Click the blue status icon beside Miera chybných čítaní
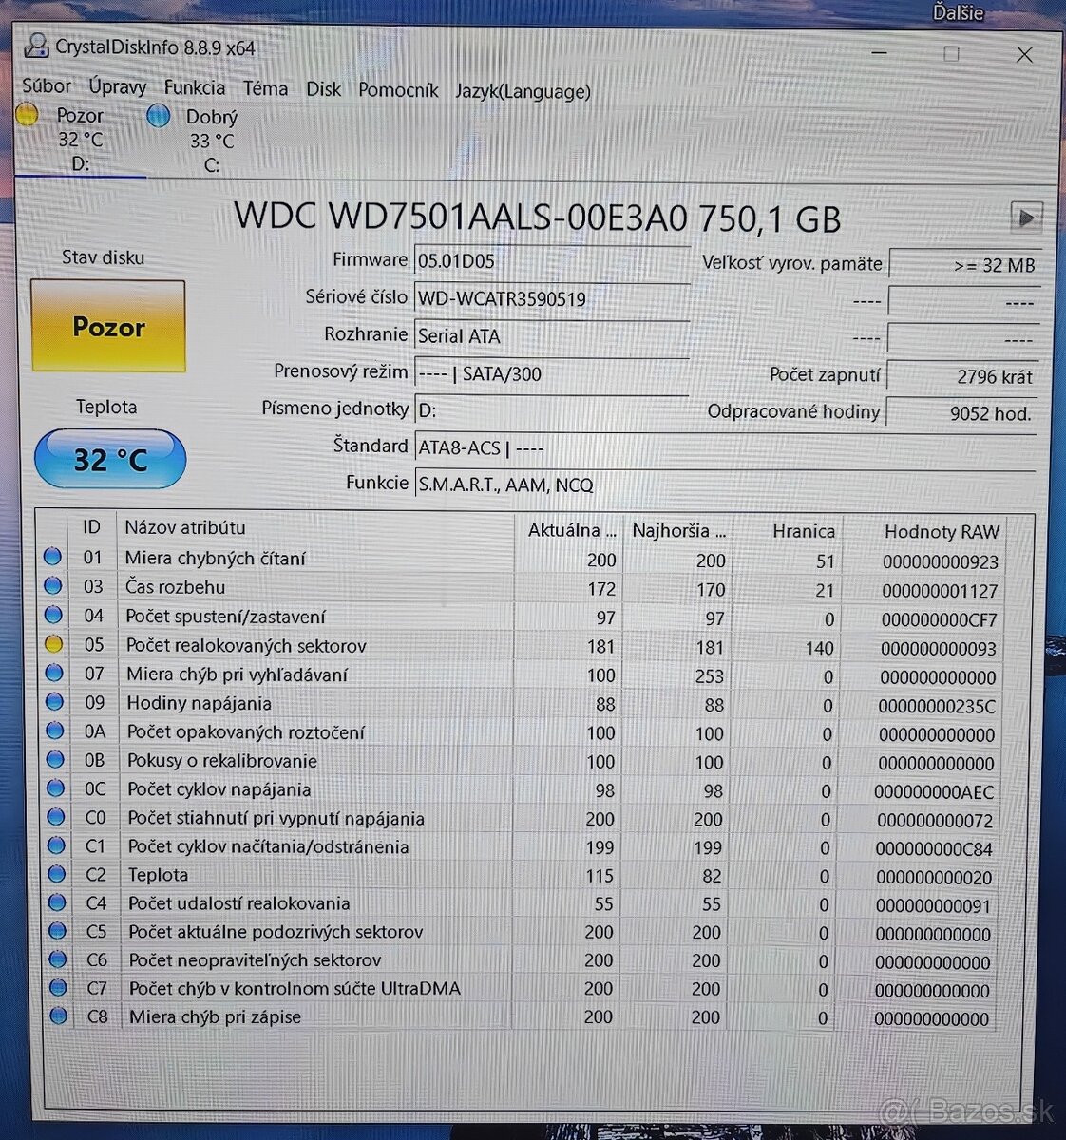This screenshot has width=1066, height=1140. click(x=52, y=557)
